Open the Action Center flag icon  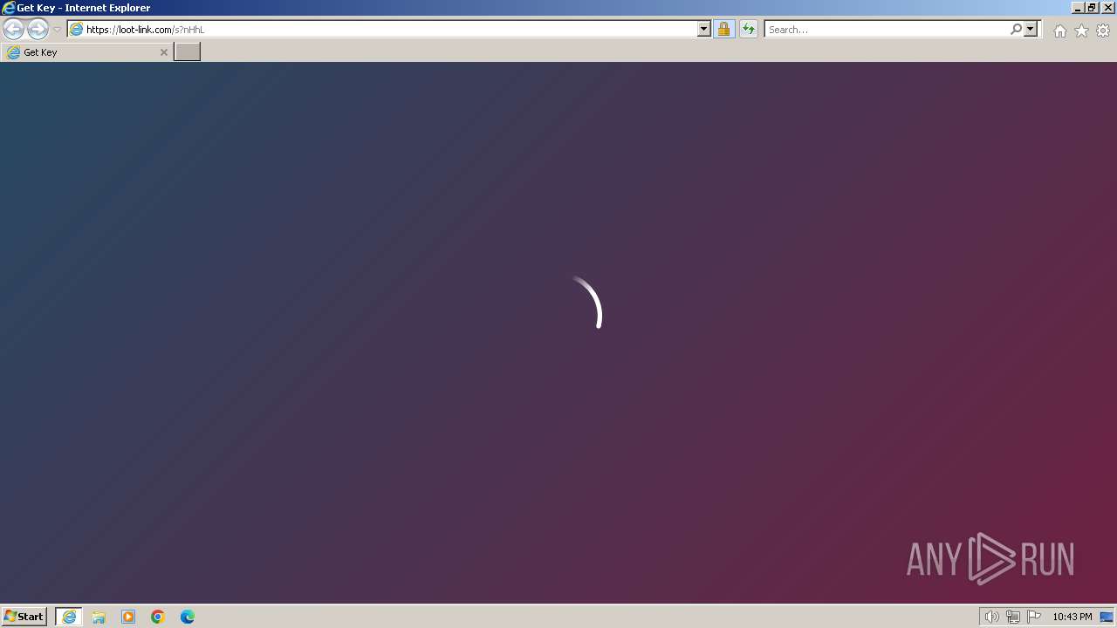point(1034,617)
